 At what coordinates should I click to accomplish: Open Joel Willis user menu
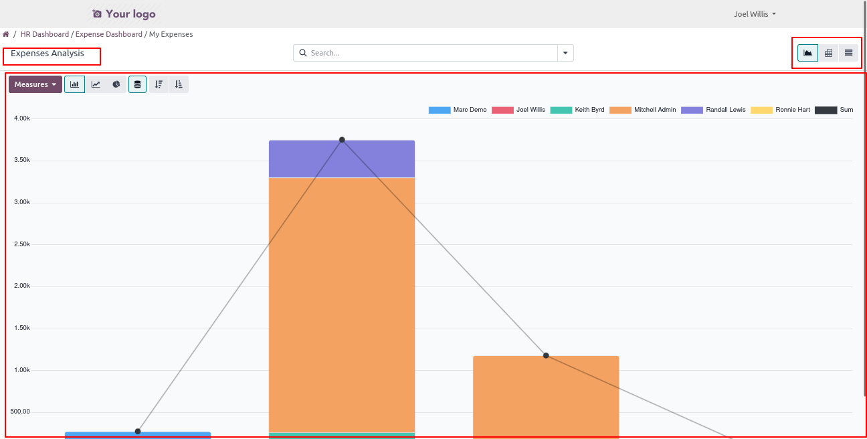click(x=755, y=14)
